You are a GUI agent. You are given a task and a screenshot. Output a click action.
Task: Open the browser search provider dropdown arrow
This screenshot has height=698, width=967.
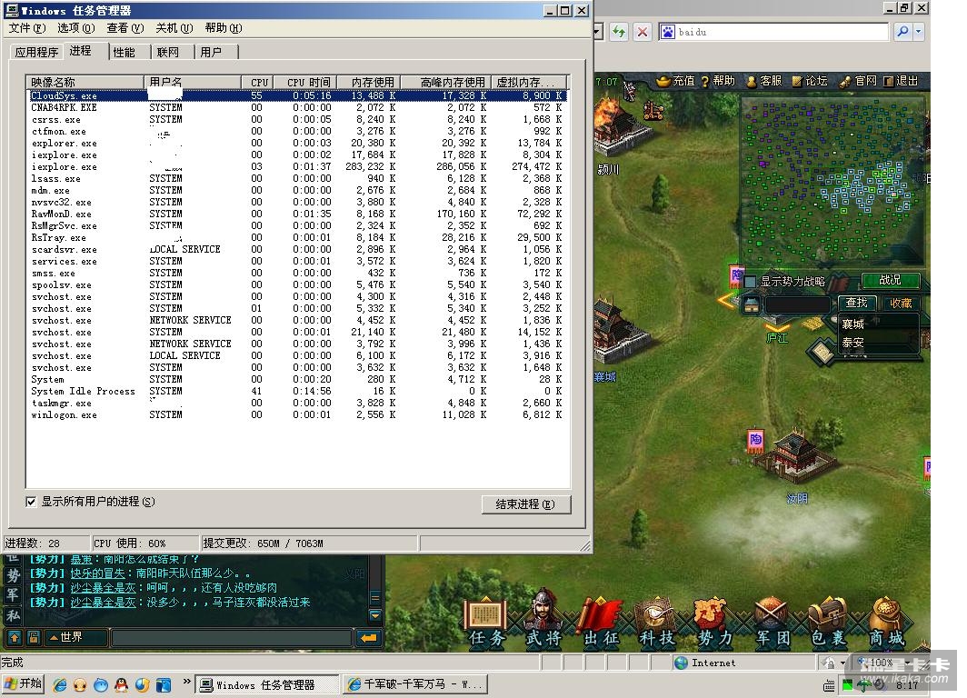[918, 31]
